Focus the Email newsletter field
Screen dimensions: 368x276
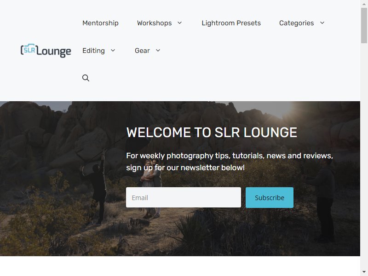point(184,197)
